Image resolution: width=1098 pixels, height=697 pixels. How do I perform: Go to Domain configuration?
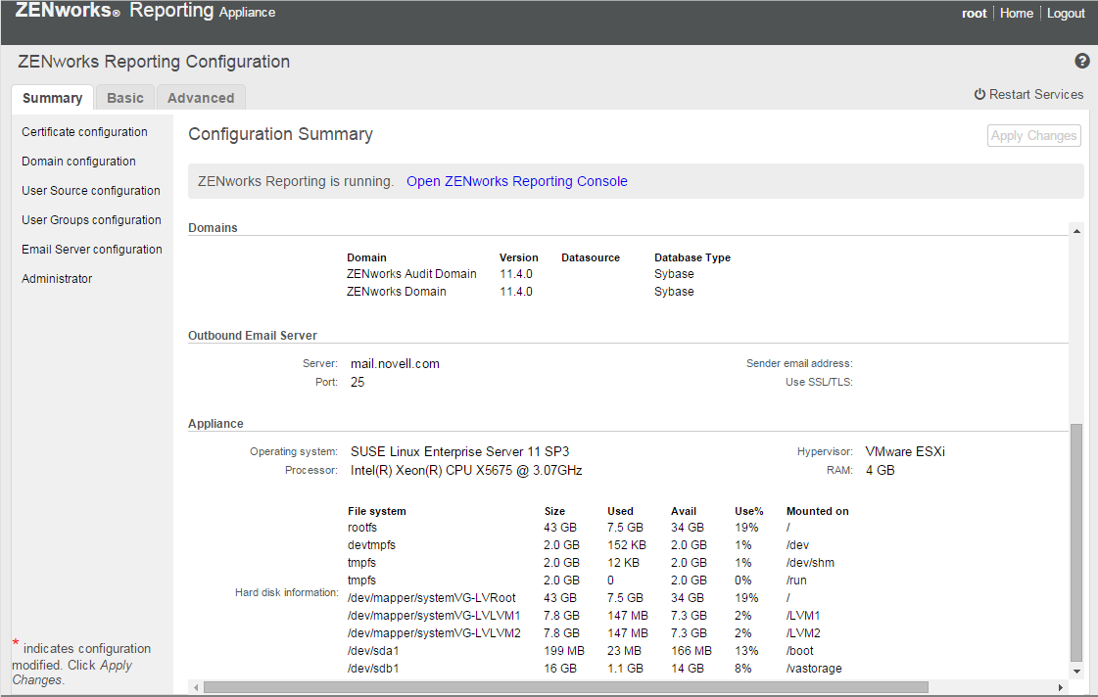pos(78,162)
